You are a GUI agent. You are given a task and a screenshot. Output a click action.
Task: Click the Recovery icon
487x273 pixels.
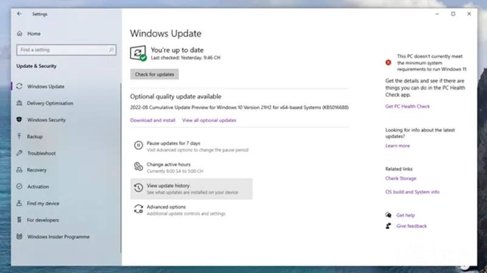(19, 170)
